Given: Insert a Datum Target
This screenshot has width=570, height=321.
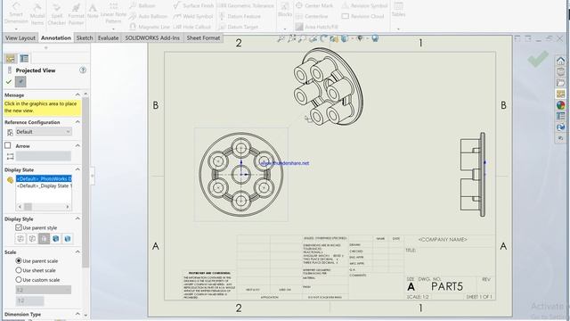Looking at the screenshot, I should coord(238,27).
